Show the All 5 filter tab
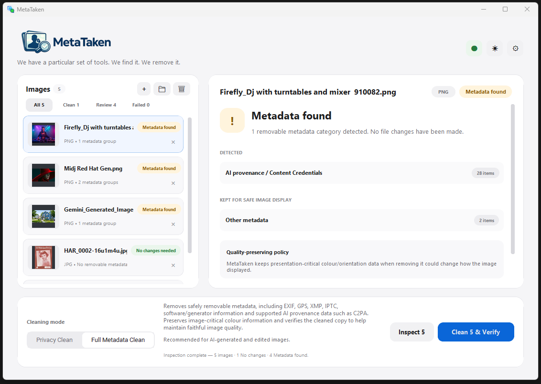 39,105
